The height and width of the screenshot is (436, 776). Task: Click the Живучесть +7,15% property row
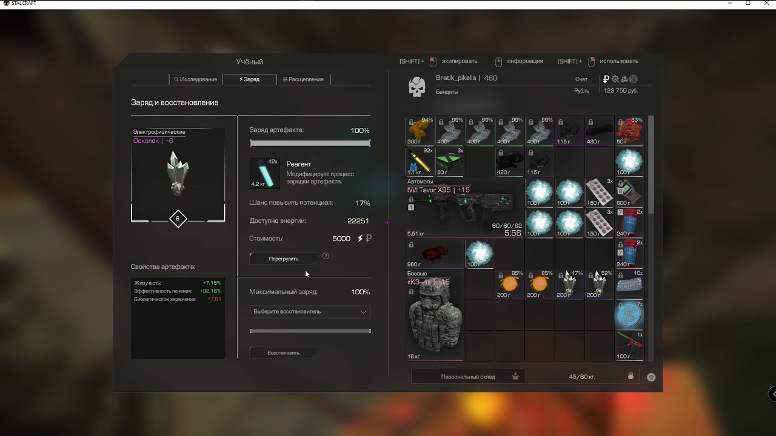pos(178,283)
